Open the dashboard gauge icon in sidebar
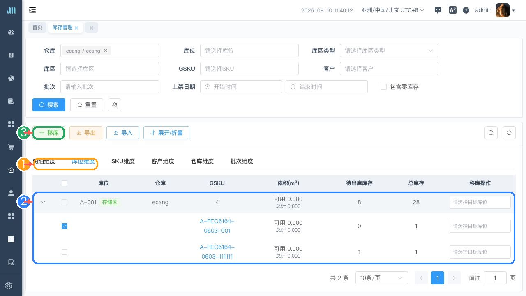Screen dimensions: 526x296 point(11,32)
